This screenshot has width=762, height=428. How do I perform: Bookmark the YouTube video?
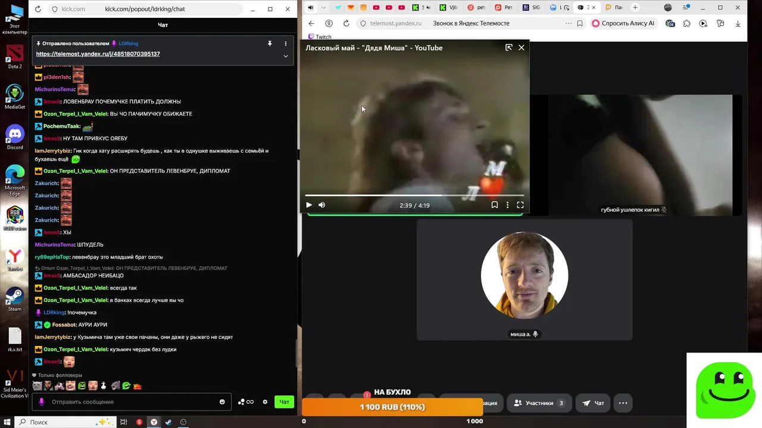tap(494, 205)
